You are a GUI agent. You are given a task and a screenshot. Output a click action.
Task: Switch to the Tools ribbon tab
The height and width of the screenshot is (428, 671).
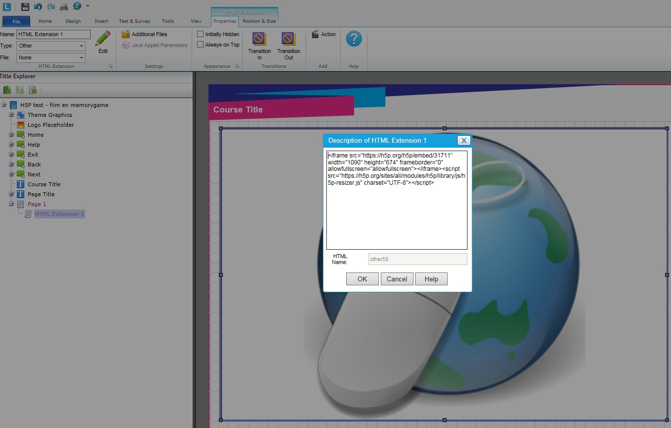pyautogui.click(x=168, y=21)
